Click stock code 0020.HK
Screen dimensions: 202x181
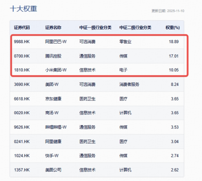[x=22, y=113]
